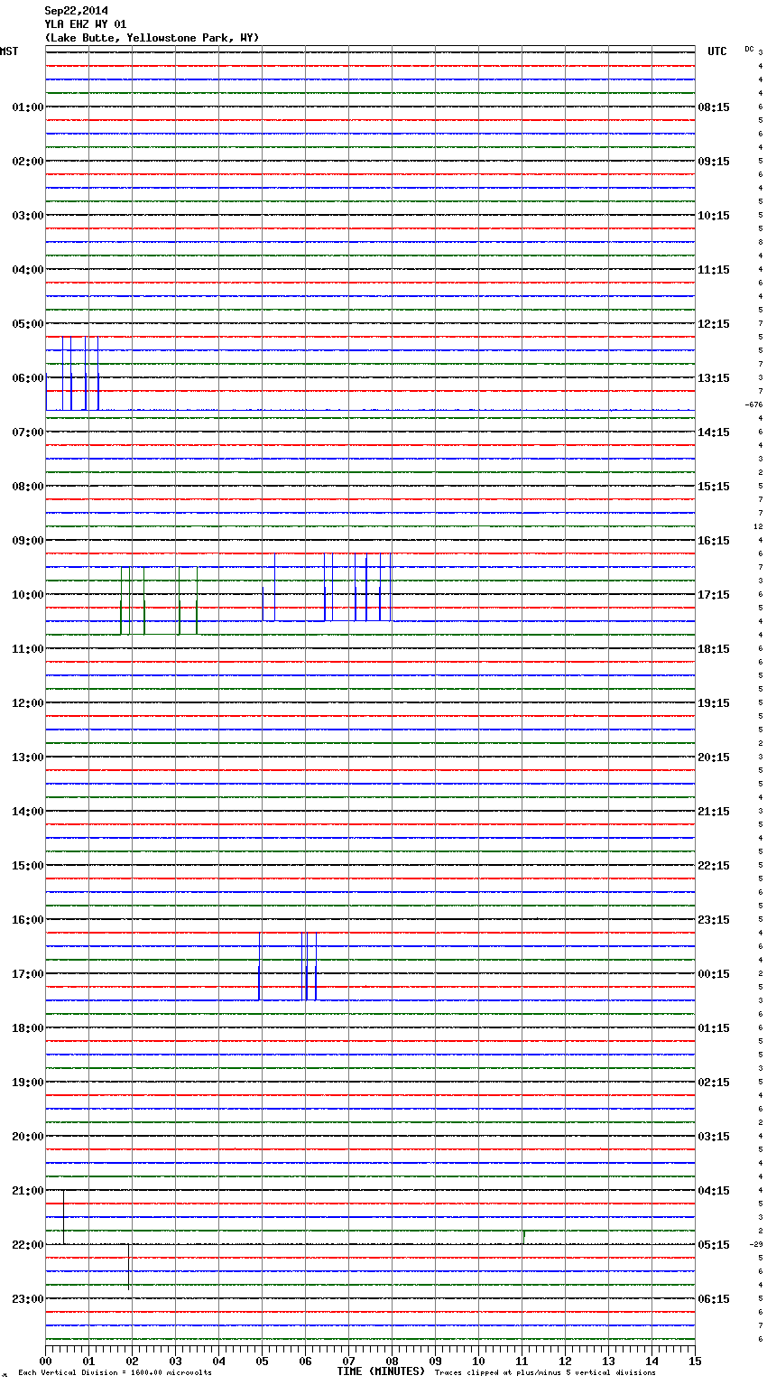Click the 22:15 UTC time label
This screenshot has height=1385, width=767.
coord(714,866)
